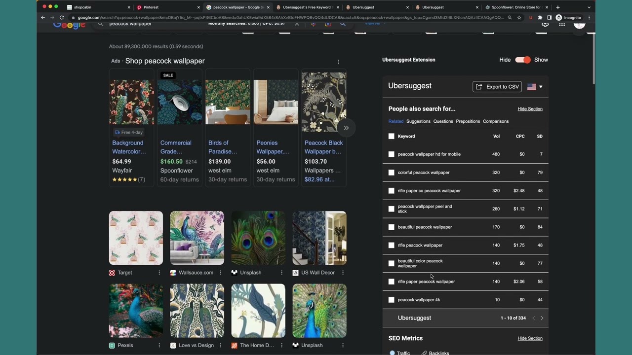This screenshot has height=355, width=632.
Task: Close the Pinterest tab
Action: pyautogui.click(x=198, y=7)
